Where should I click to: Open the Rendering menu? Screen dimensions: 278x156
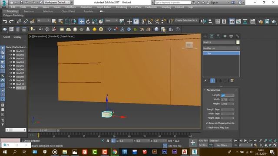(x=122, y=7)
